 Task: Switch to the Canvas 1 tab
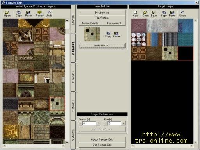coord(73,20)
